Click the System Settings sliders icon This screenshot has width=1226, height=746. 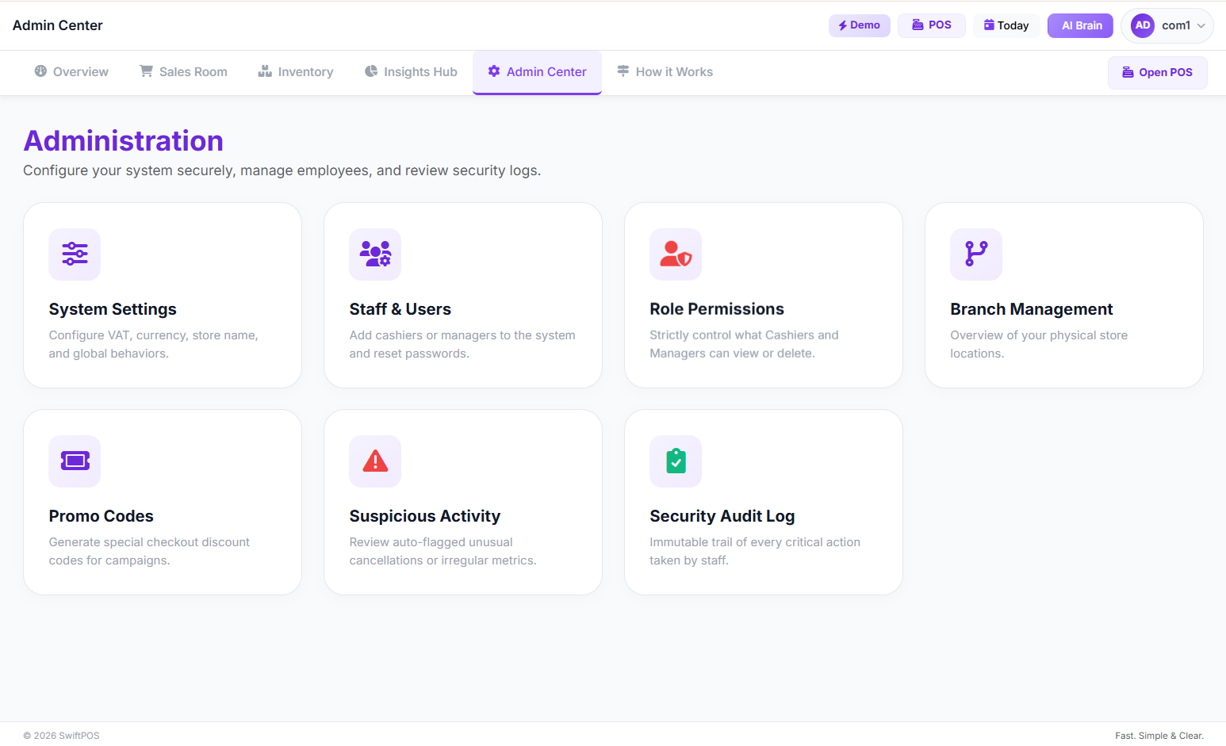(x=75, y=254)
